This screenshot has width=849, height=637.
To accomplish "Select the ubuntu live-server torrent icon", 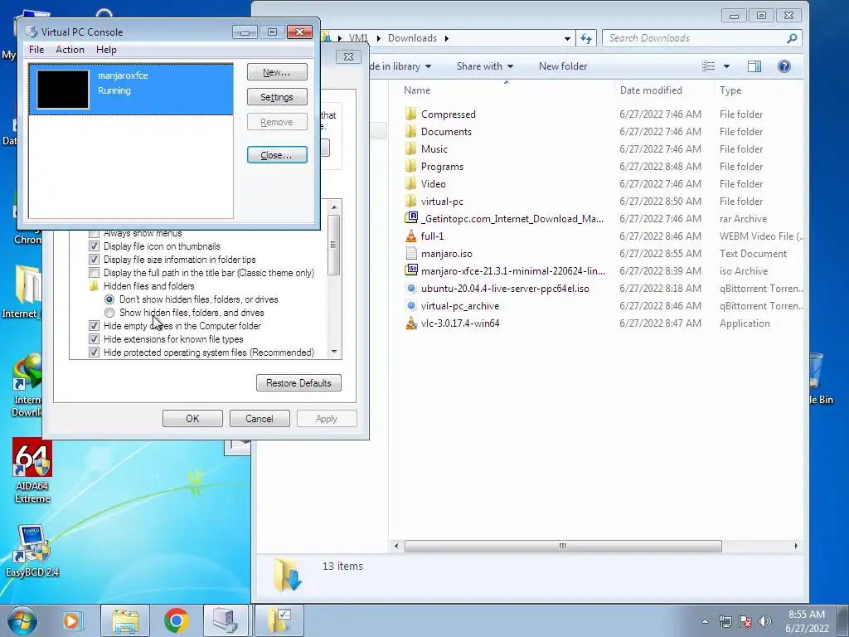I will 411,288.
